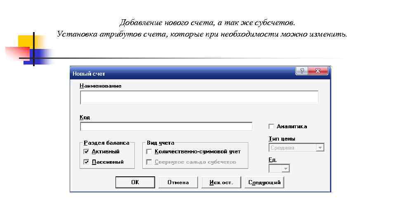
Task: Uncheck the Пассивный checkbox
Action: (x=86, y=162)
